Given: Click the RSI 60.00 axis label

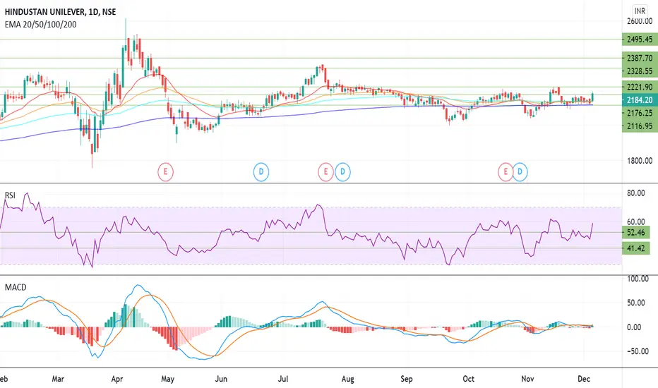Looking at the screenshot, I should (635, 222).
